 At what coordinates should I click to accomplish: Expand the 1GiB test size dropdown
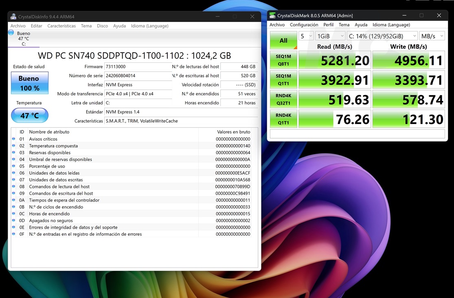tap(330, 36)
